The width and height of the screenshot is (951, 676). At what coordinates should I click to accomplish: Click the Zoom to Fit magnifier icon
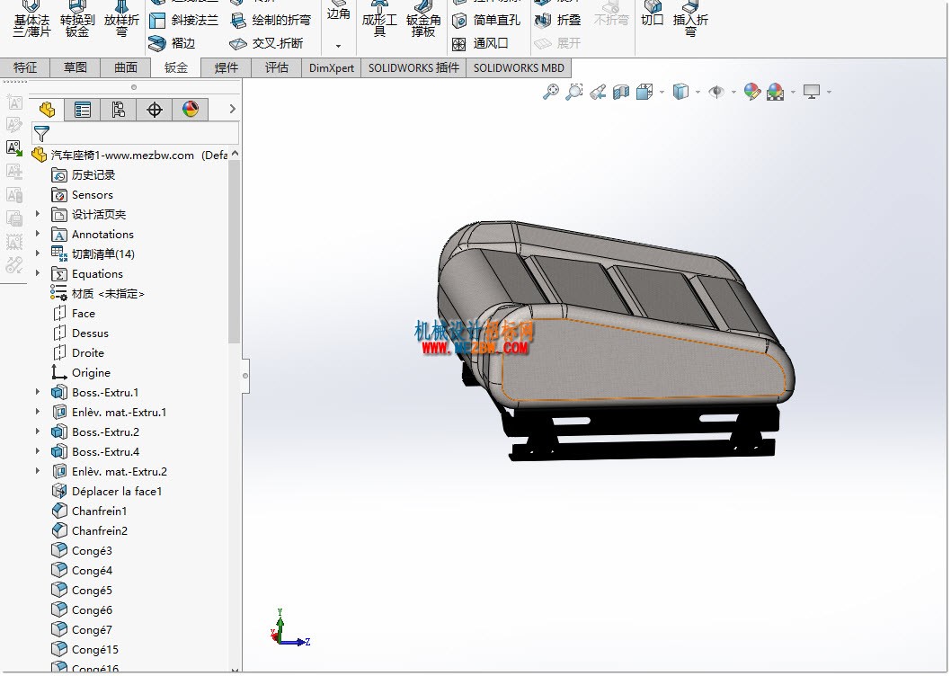(x=551, y=93)
